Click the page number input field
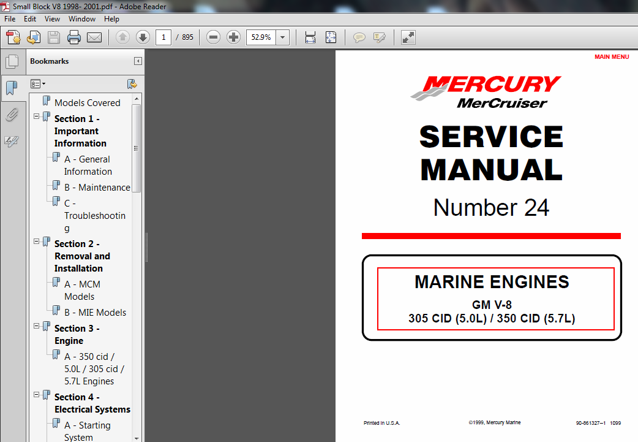 coord(163,37)
